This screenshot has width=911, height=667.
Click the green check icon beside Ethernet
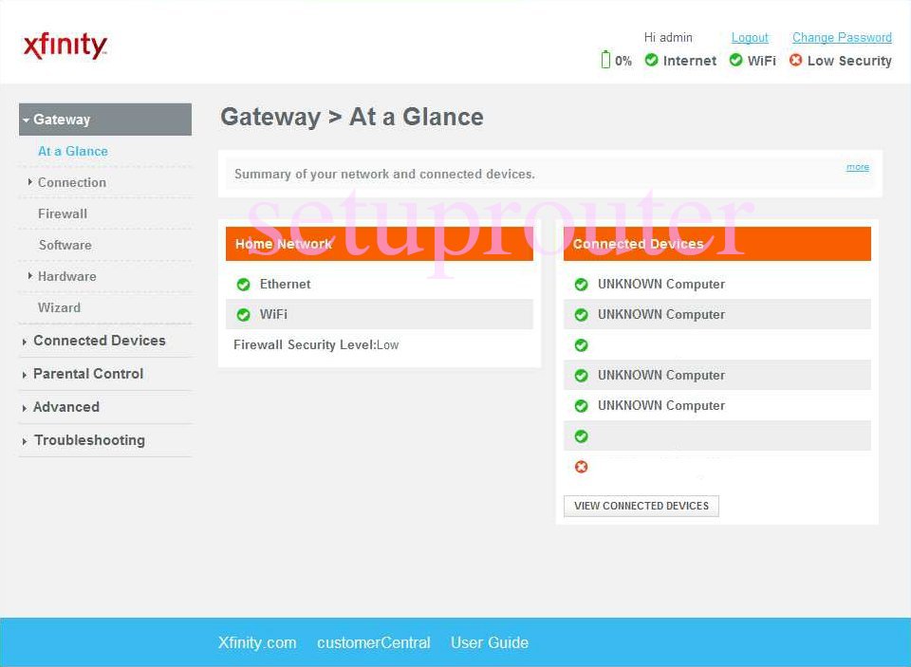[244, 284]
